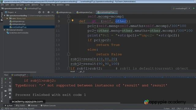
Task: Toggle scroll-to-end in the Run console
Action: (10, 90)
